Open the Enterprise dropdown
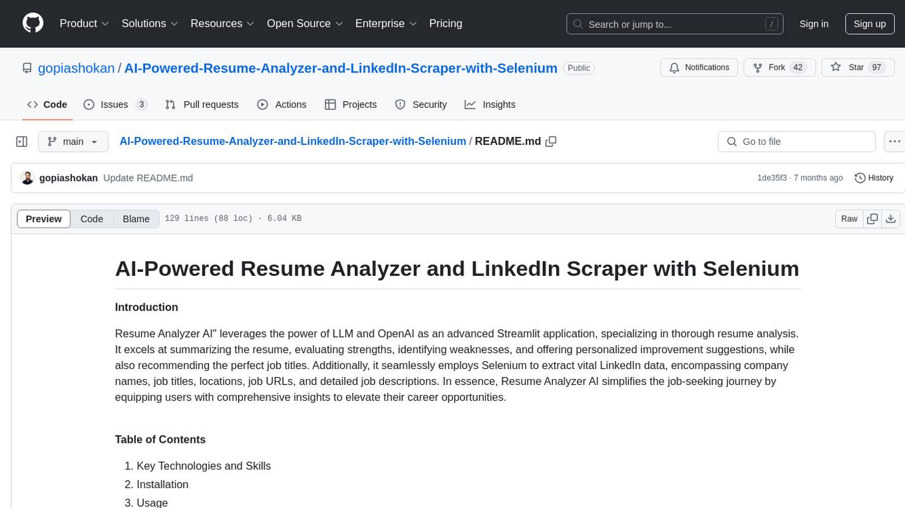 [x=386, y=23]
